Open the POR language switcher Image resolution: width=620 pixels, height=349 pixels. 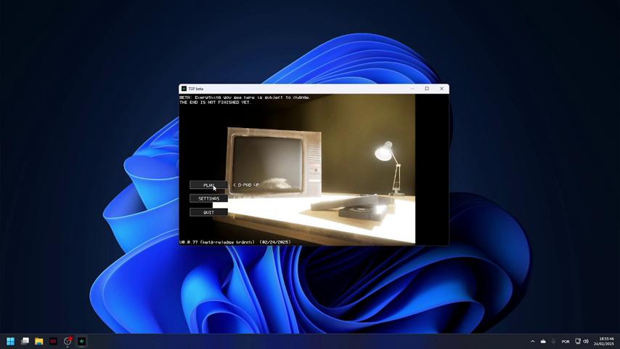566,341
